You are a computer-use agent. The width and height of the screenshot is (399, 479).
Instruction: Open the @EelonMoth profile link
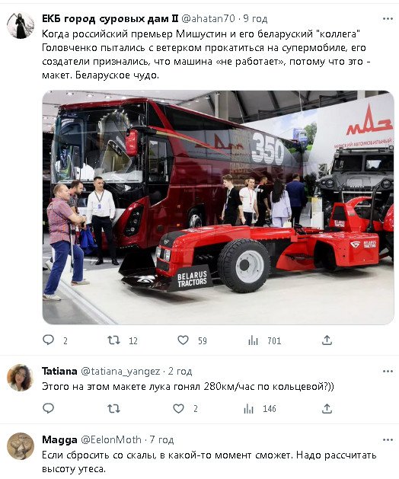point(111,440)
